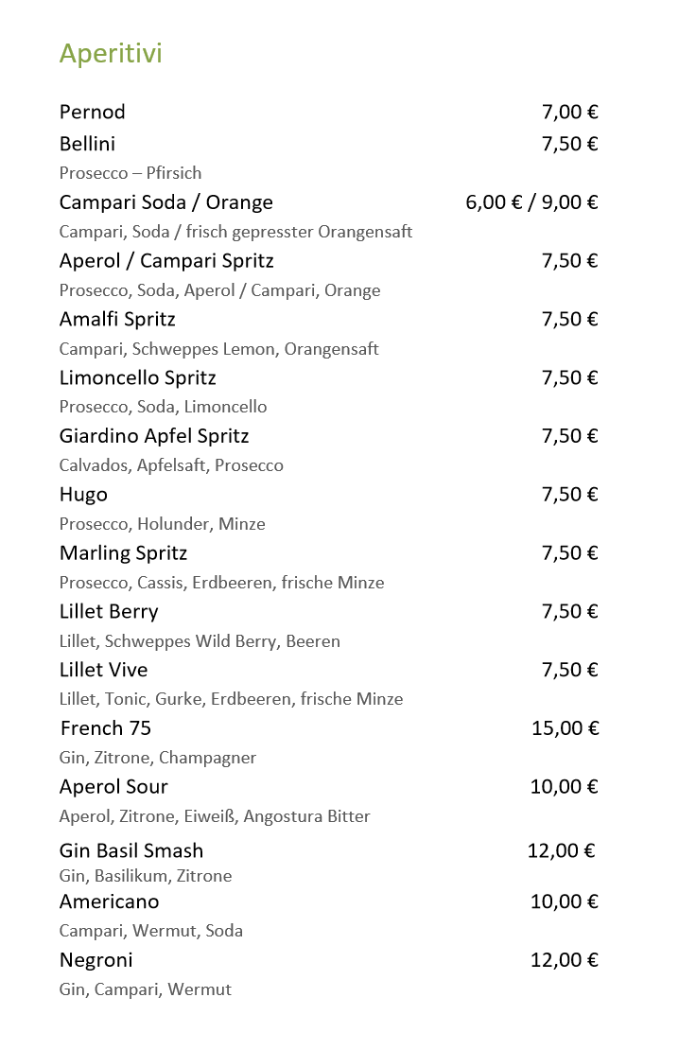679x1050 pixels.
Task: Click the Bellini drink name
Action: tap(87, 144)
